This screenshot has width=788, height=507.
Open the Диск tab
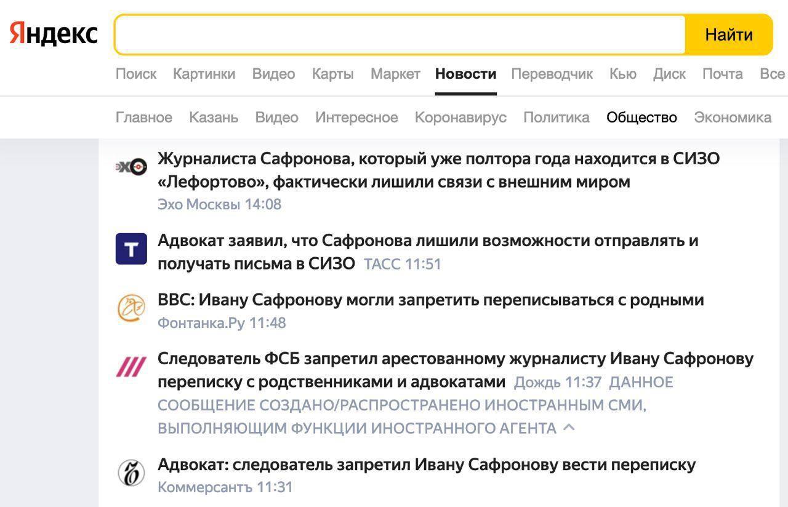[x=669, y=74]
